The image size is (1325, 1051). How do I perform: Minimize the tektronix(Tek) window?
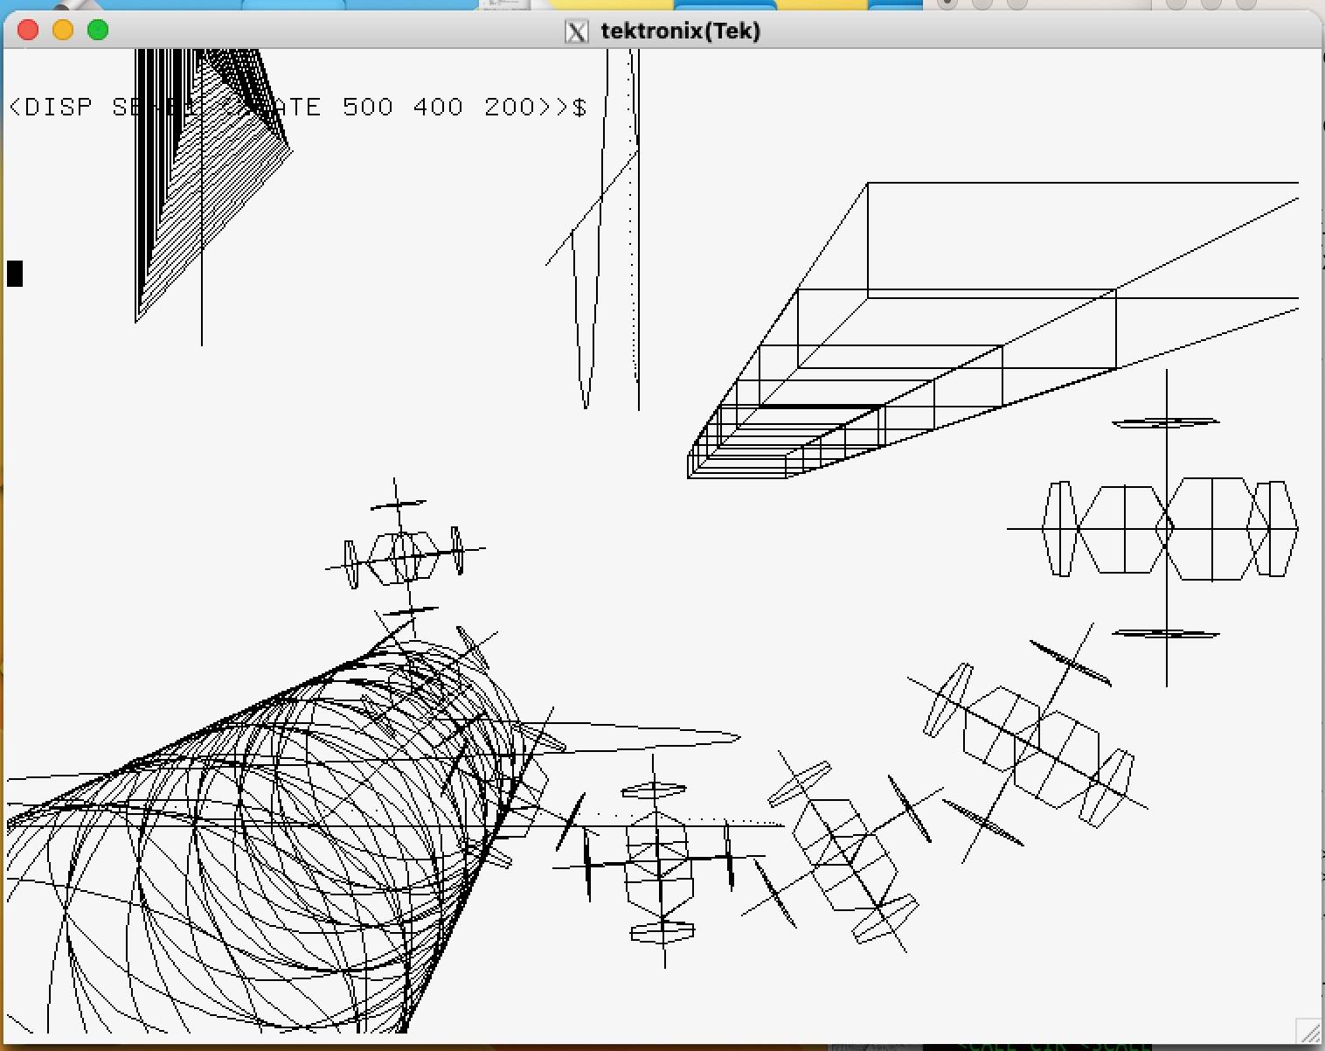click(63, 31)
